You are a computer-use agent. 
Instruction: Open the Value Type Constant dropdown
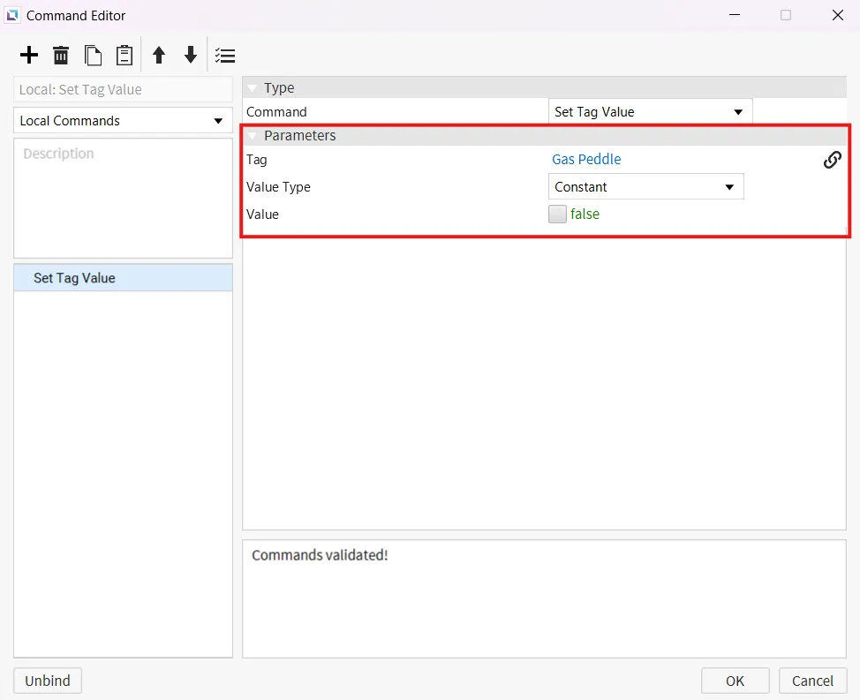click(645, 187)
